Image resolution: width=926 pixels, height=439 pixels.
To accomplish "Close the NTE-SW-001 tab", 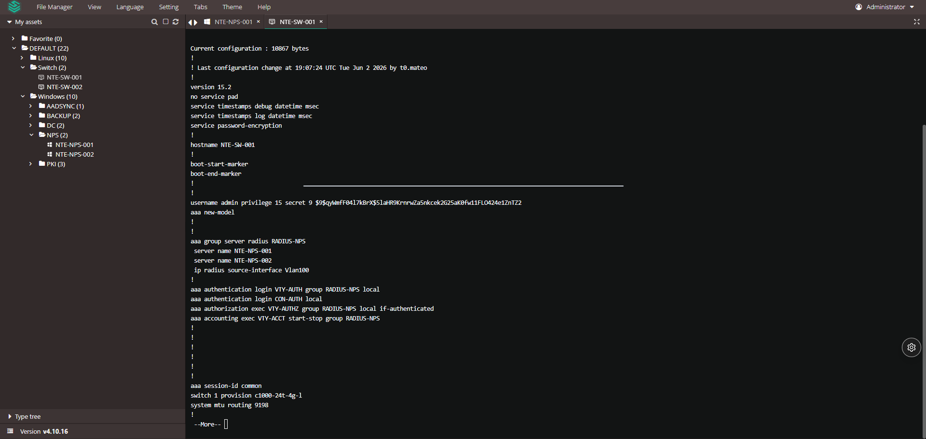I will tap(321, 22).
